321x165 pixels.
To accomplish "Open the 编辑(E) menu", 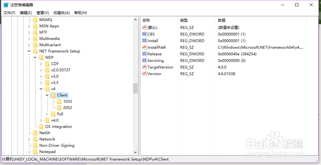I will (x=26, y=13).
